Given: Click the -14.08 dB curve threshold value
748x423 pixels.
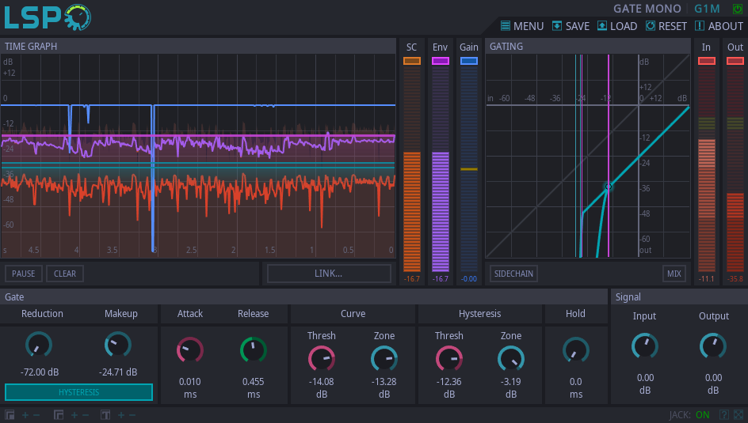Looking at the screenshot, I should pos(322,387).
